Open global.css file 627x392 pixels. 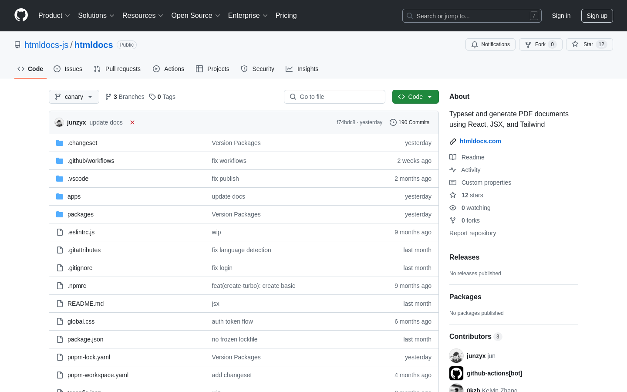pyautogui.click(x=81, y=321)
